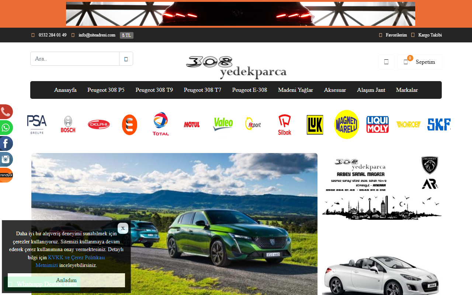Open the TL currency selector
Viewport: 472px width, 295px height.
click(x=126, y=35)
